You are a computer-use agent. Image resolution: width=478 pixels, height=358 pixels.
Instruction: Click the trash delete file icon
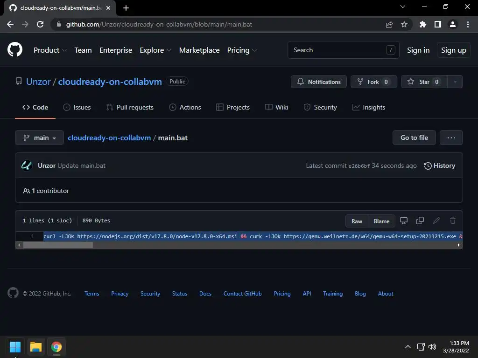coord(453,220)
